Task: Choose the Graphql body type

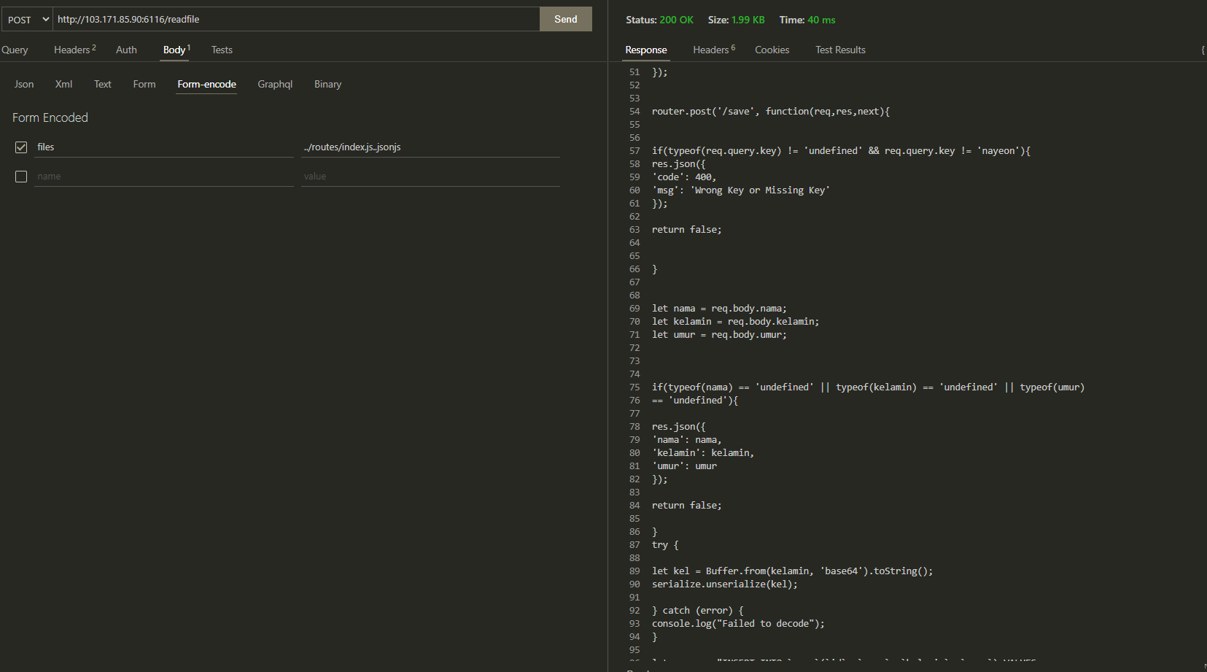Action: [x=275, y=84]
